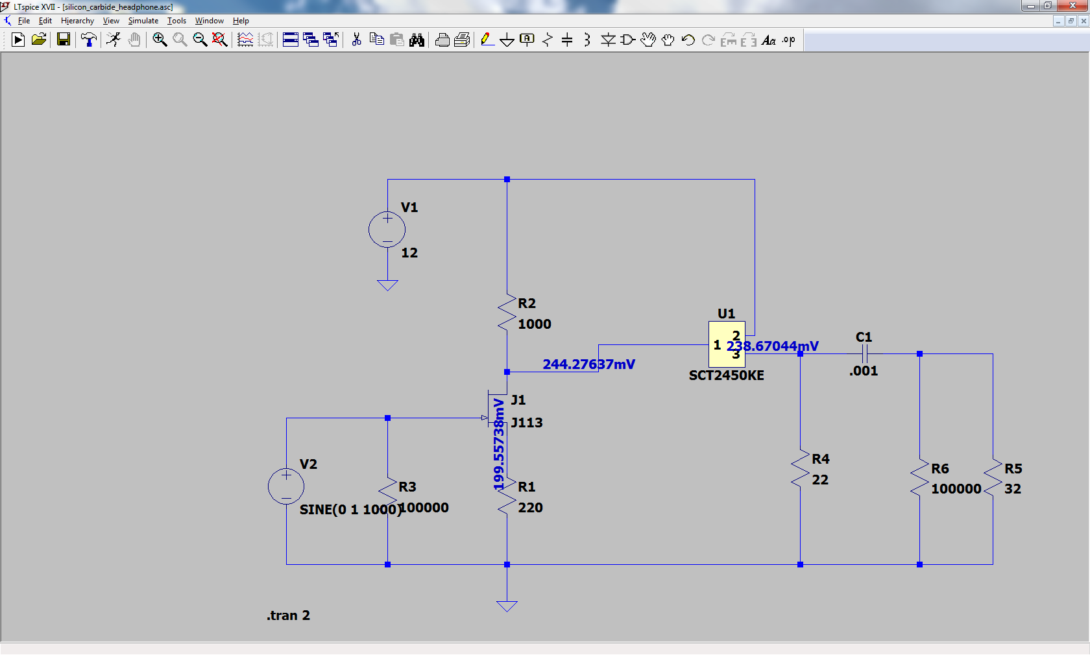Open the Edit menu
The height and width of the screenshot is (655, 1090).
(45, 21)
